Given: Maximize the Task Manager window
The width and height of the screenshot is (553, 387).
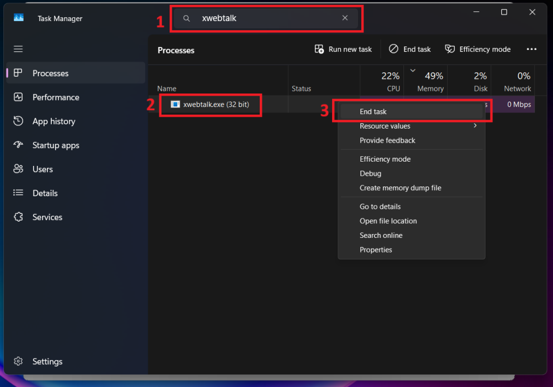Looking at the screenshot, I should point(504,12).
